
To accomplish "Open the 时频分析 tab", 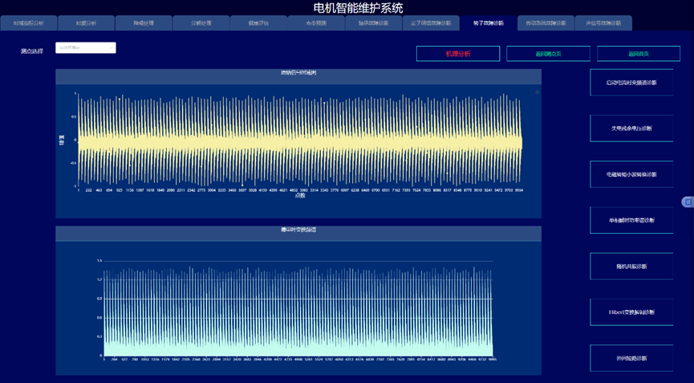I will point(86,23).
